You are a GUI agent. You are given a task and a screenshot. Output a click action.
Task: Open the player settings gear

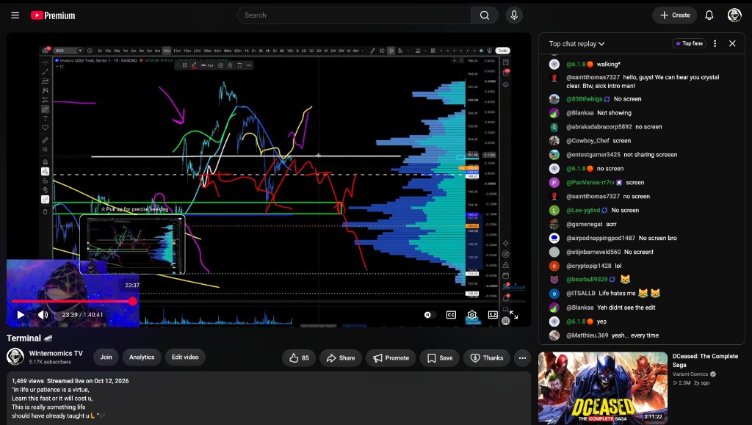tap(472, 315)
